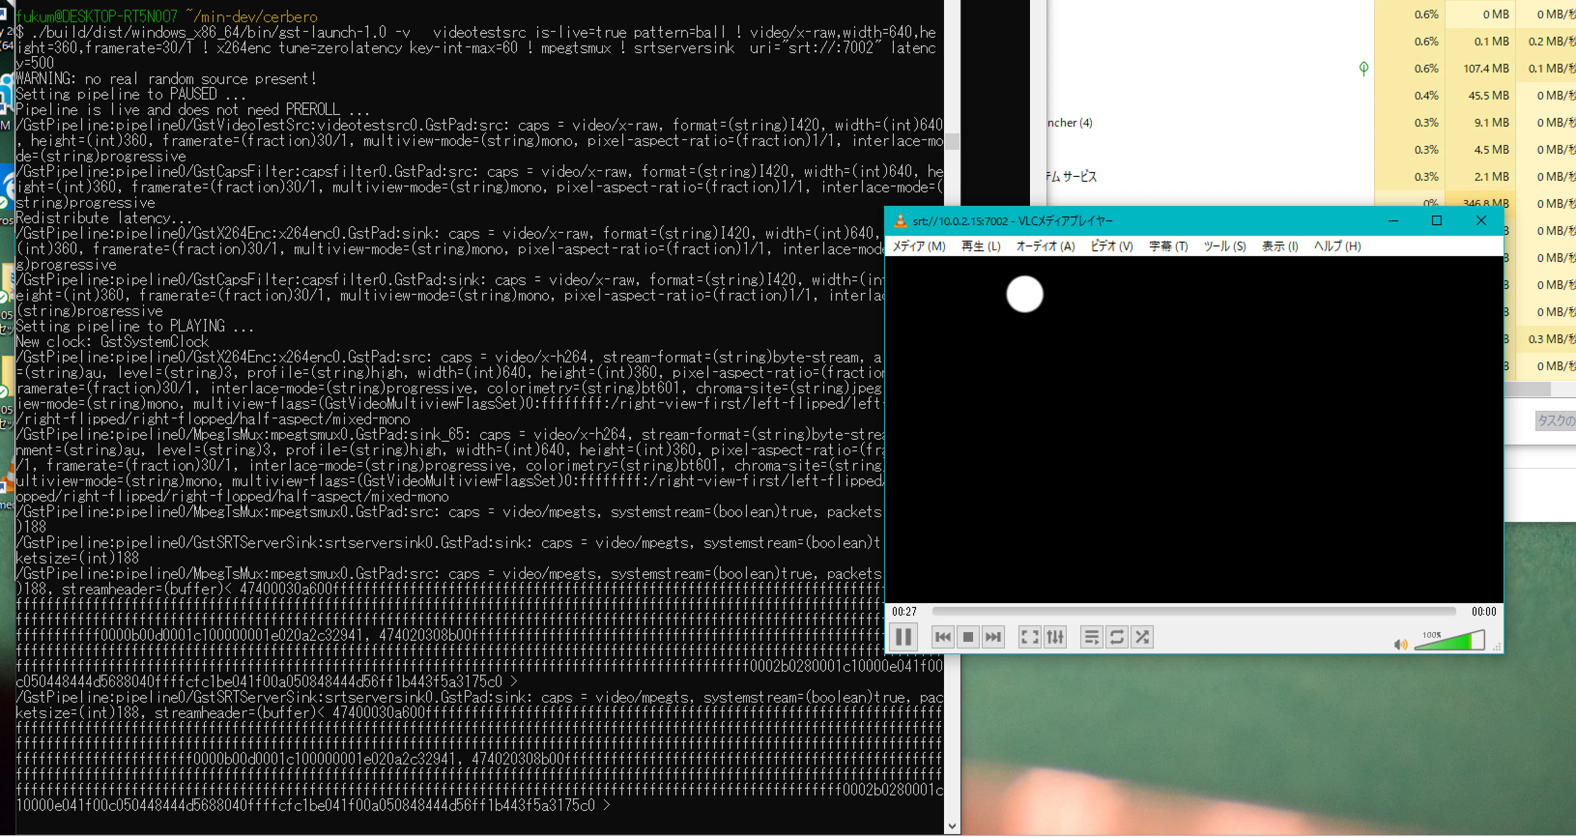This screenshot has width=1576, height=837.
Task: Select 107.4 MB memory cell in Task Manager
Action: [x=1480, y=69]
